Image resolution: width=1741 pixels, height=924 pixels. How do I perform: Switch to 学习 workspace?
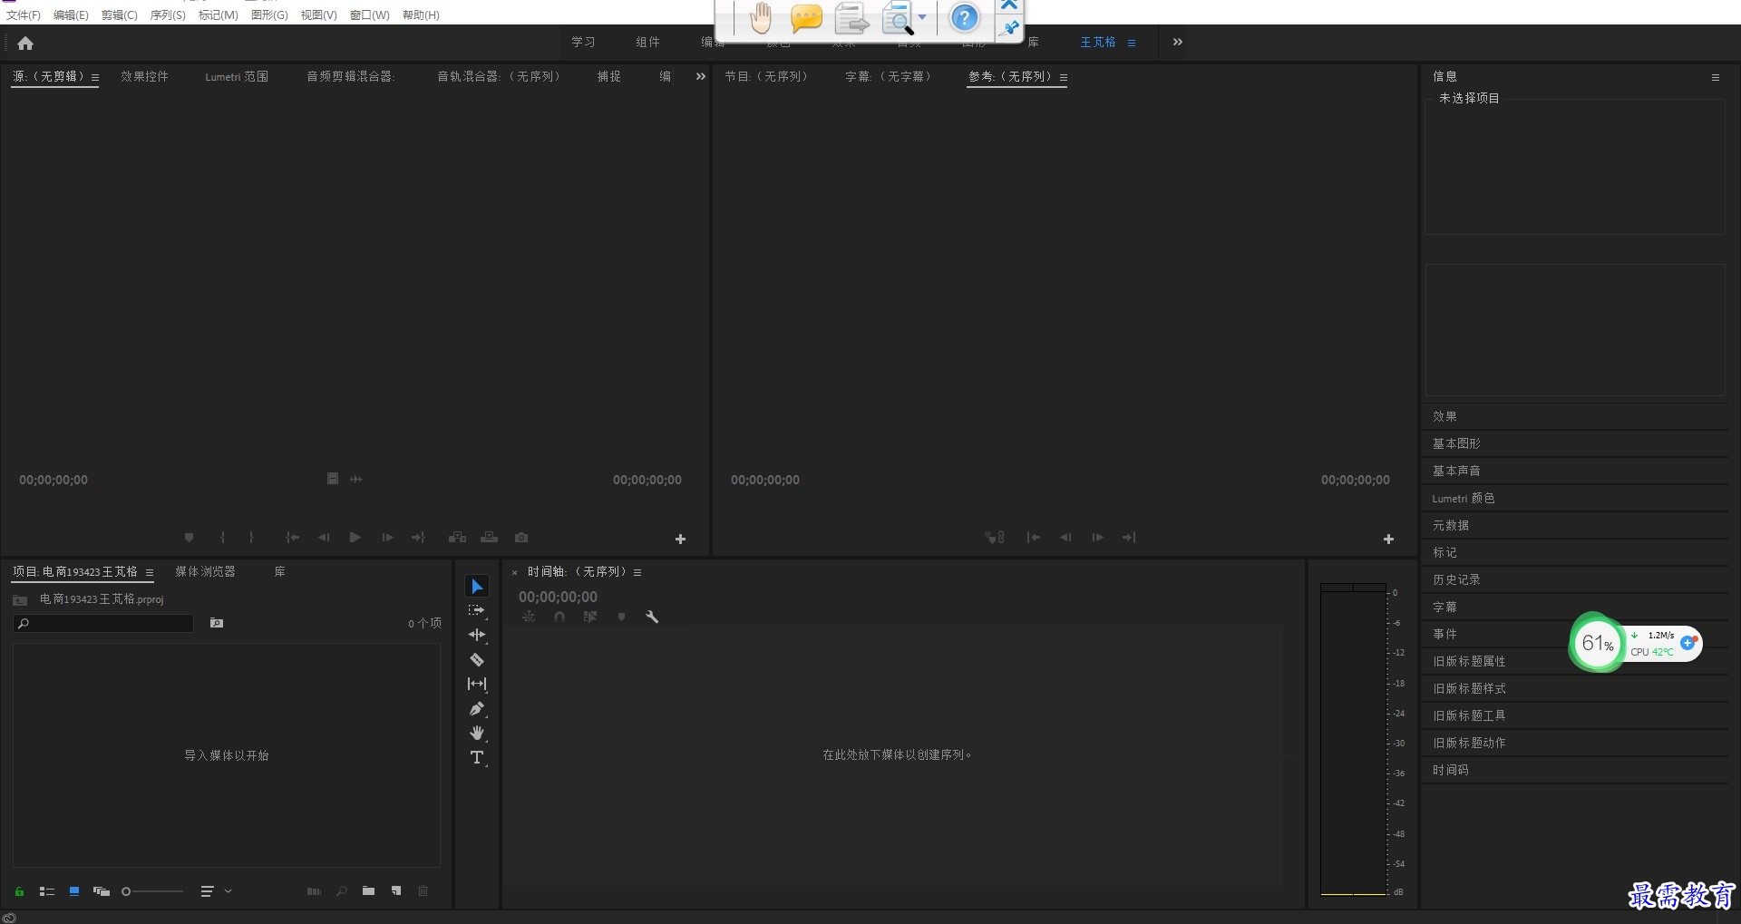tap(583, 42)
